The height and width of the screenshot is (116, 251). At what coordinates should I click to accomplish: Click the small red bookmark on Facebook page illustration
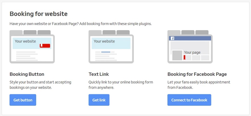click(184, 58)
